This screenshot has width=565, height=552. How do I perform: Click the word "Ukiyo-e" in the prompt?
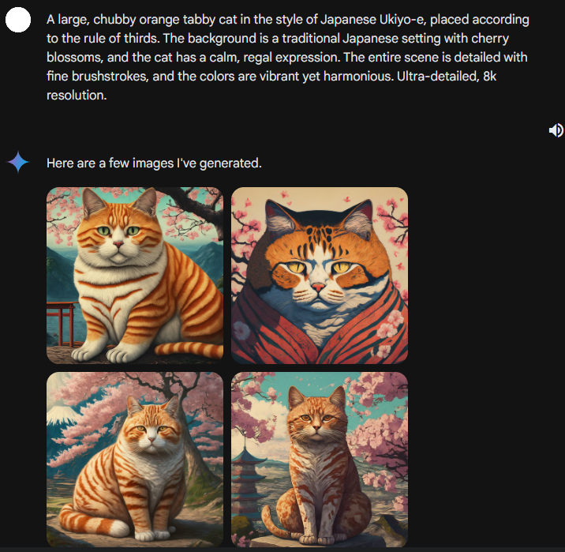pos(402,20)
